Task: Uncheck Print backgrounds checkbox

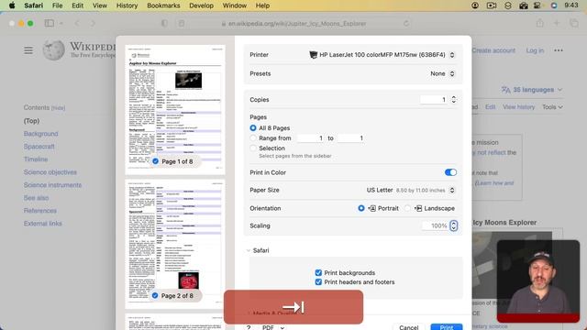Action: pyautogui.click(x=318, y=273)
